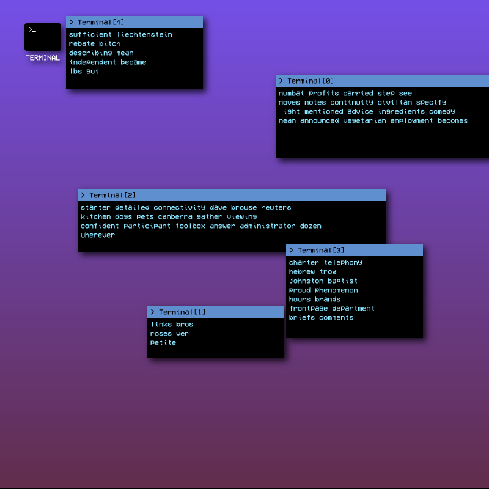
Task: Click the word 'viewing' in Terminal[2]
Action: point(241,217)
